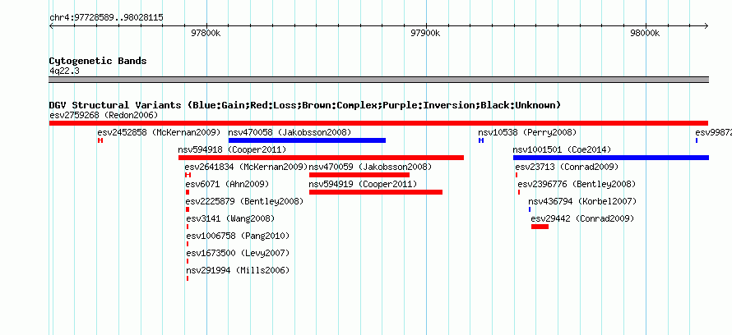Open the esv29442 (Conrad2009) label
732x335 pixels.
point(582,218)
